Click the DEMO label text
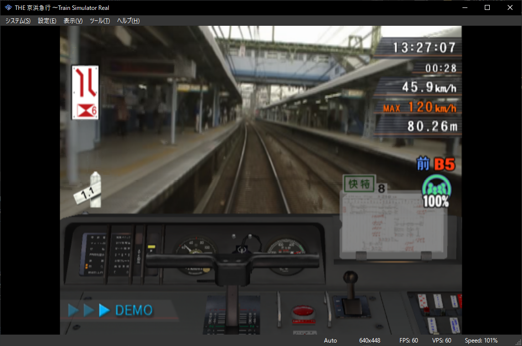The image size is (522, 346). (134, 310)
